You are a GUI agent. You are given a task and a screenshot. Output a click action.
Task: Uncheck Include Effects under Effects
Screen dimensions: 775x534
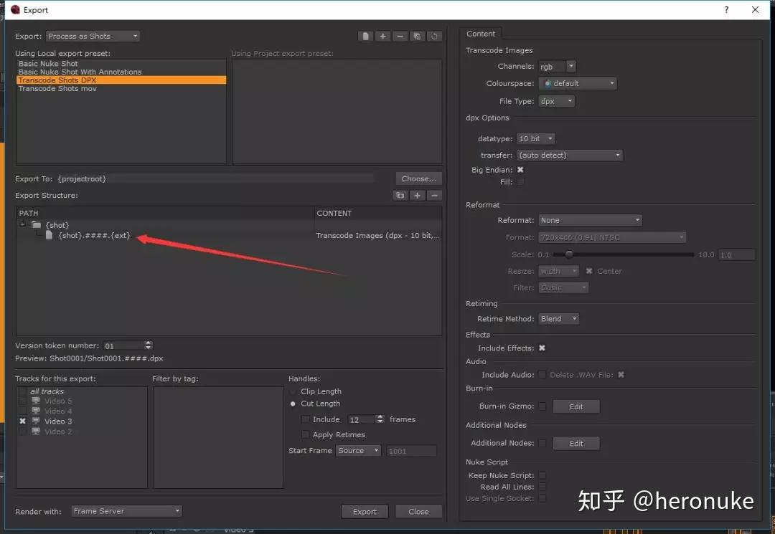click(542, 348)
